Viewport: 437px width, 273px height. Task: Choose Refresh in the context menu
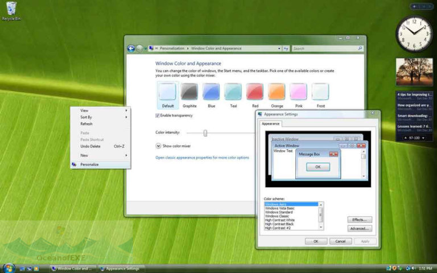[x=100, y=124]
